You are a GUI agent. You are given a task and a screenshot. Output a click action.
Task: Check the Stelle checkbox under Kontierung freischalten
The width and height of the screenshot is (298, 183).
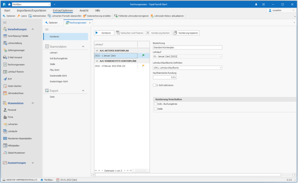click(155, 109)
